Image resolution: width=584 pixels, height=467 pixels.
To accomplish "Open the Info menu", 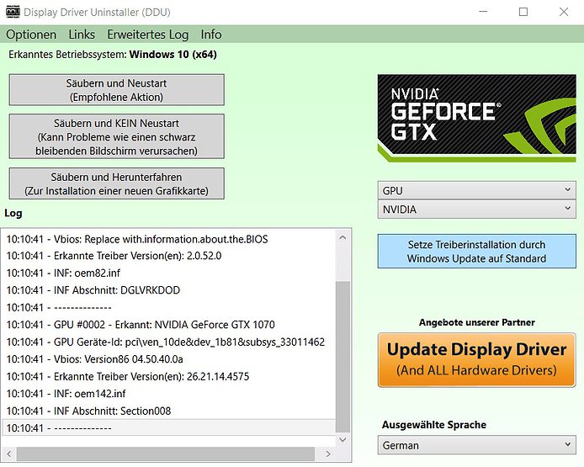I will pyautogui.click(x=211, y=34).
